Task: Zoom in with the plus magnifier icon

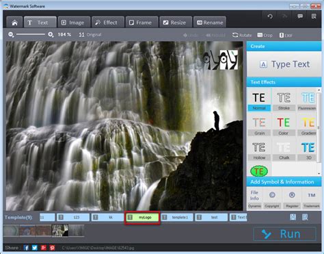Action: click(51, 35)
